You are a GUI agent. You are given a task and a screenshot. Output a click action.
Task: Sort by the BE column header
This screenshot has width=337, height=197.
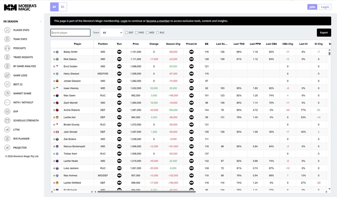coord(207,44)
